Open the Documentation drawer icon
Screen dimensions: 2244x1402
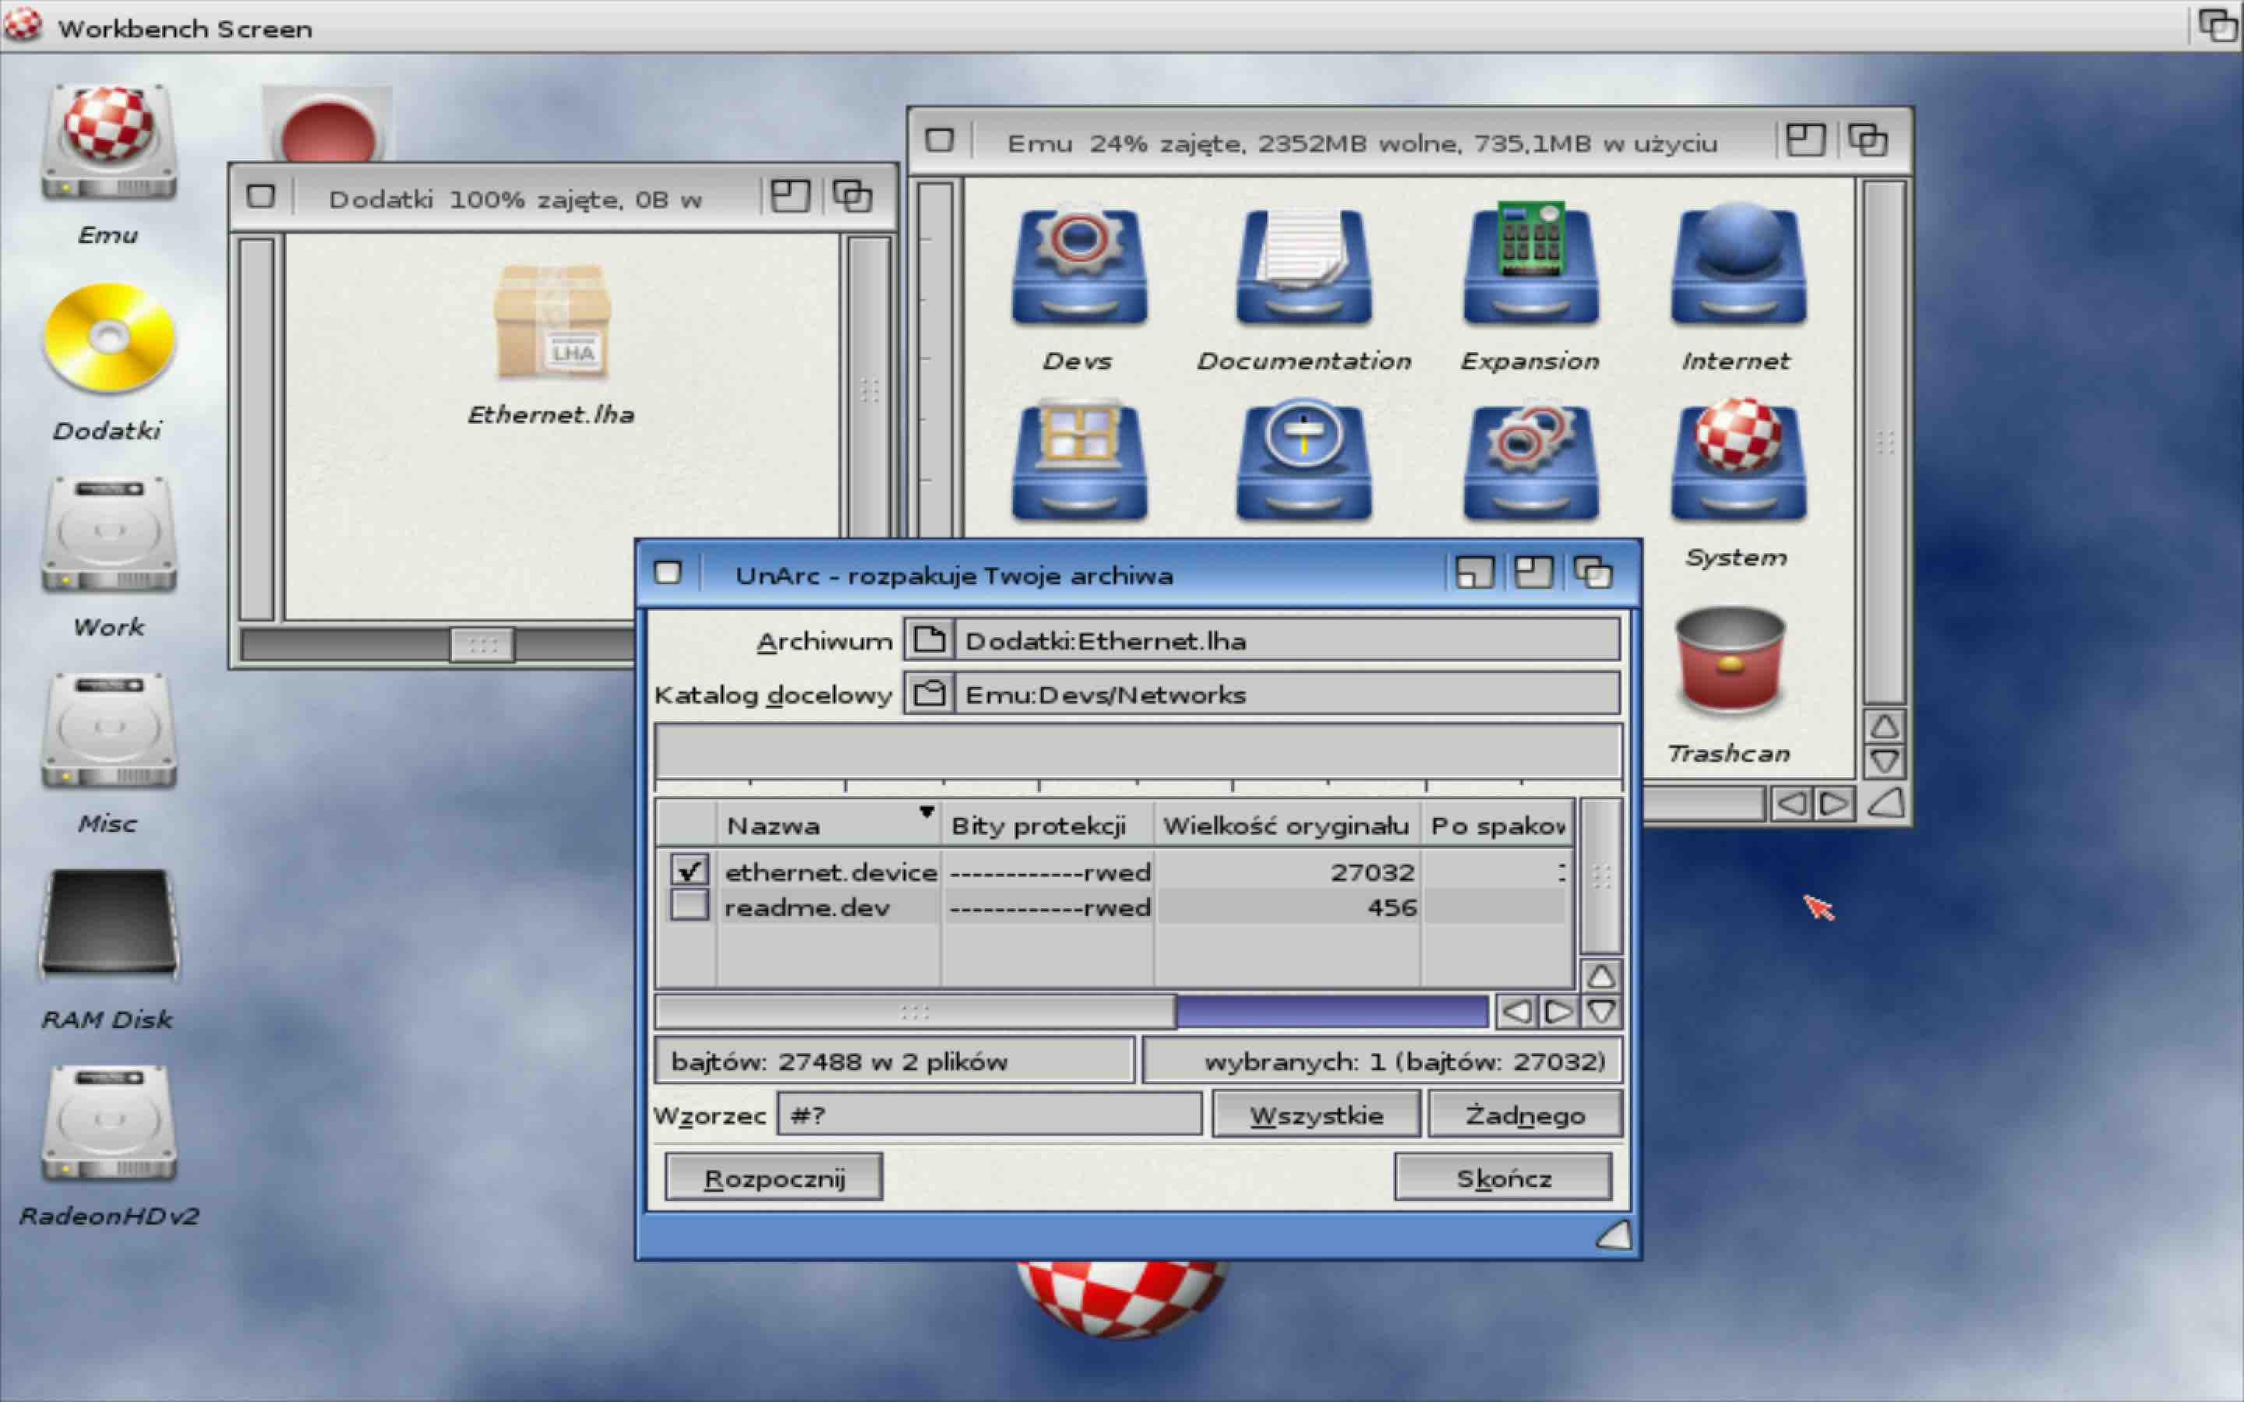tap(1304, 266)
